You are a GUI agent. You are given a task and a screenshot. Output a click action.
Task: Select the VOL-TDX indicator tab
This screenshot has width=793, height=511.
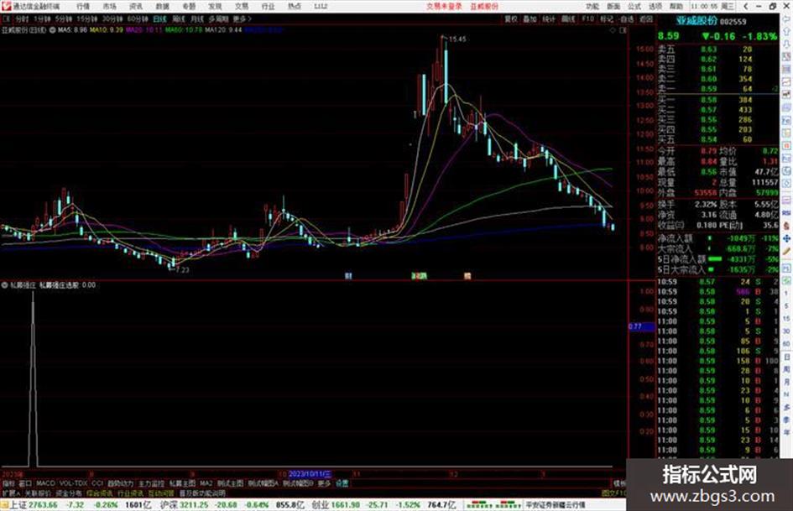pyautogui.click(x=73, y=483)
